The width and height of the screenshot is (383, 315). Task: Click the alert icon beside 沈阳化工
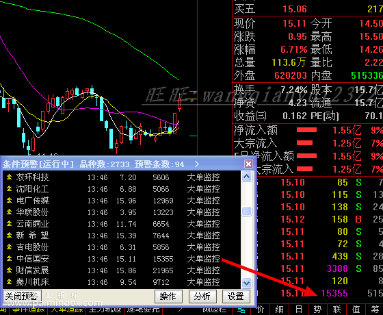click(10, 189)
